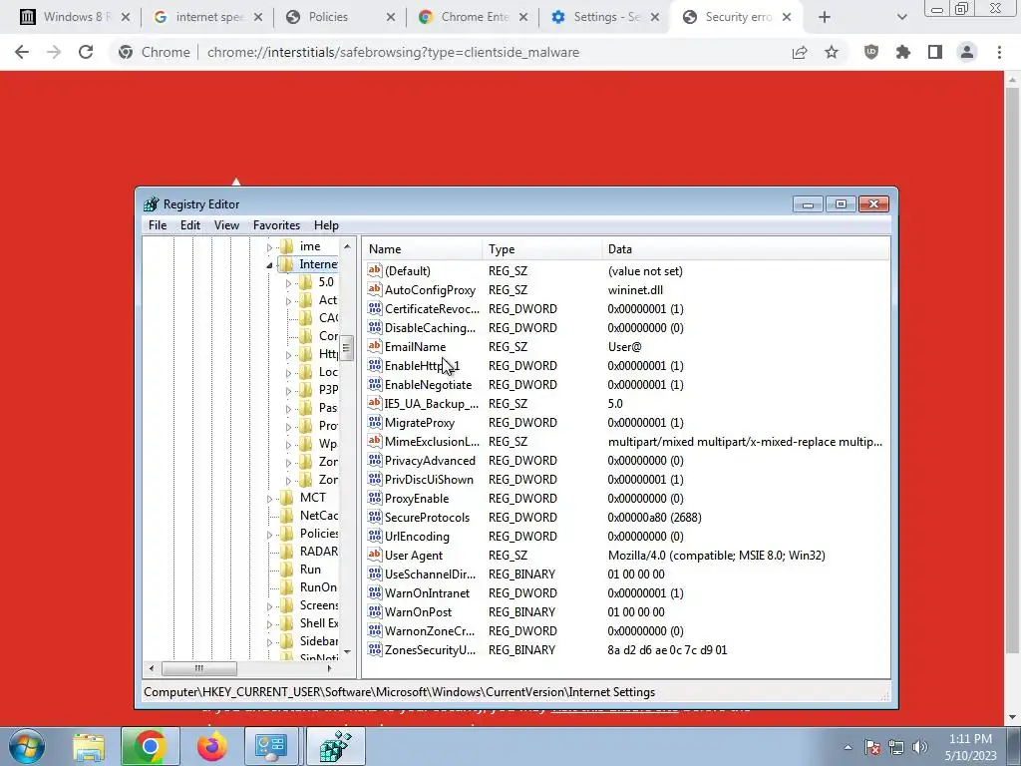Screen dimensions: 1021x766
Task: Select the UrlEncoding value name
Action: click(x=417, y=537)
